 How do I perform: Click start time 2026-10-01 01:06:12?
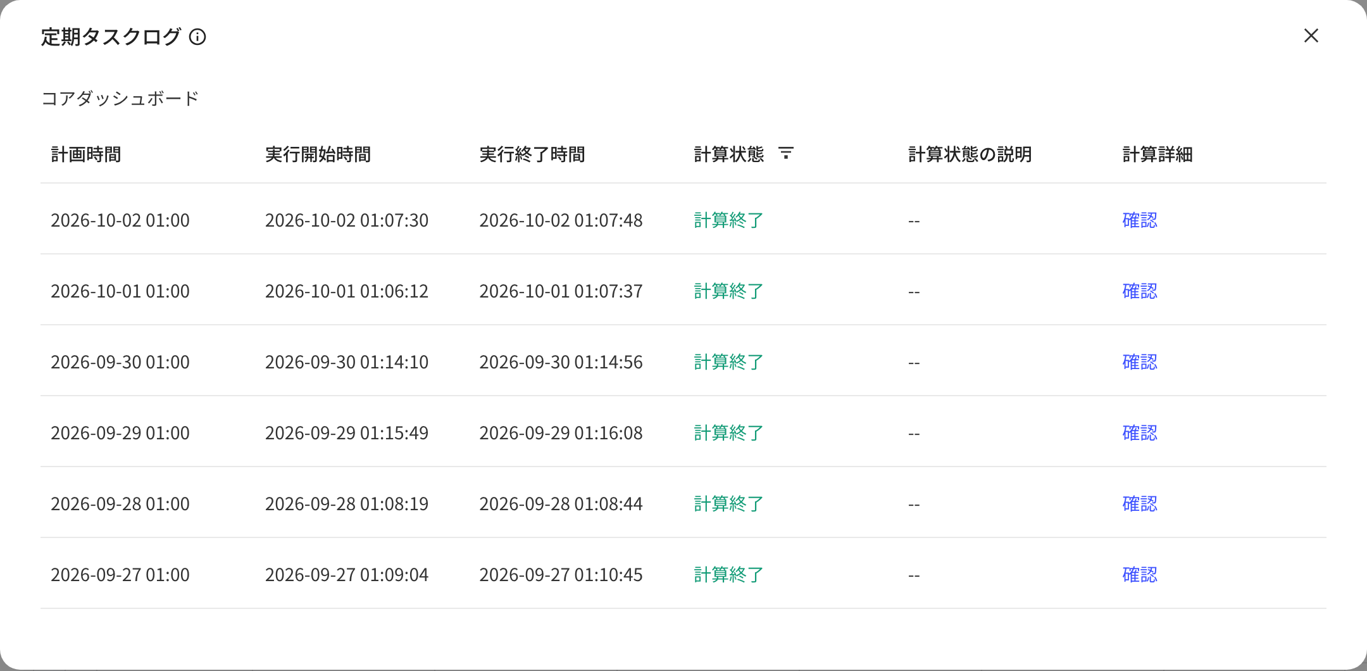[347, 291]
